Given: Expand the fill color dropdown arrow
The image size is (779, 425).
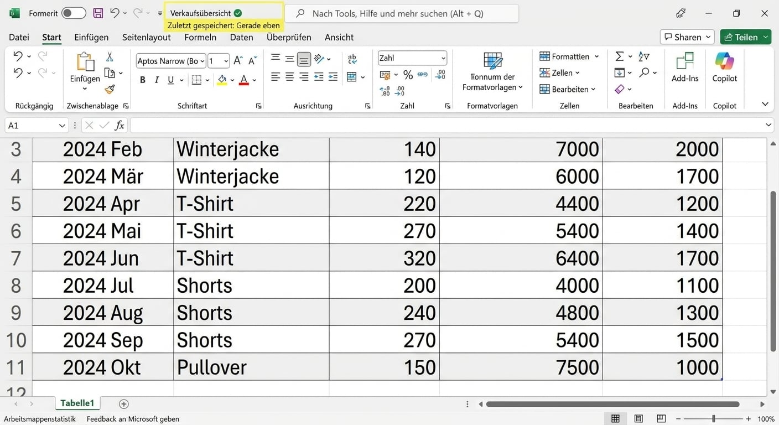Looking at the screenshot, I should [232, 81].
